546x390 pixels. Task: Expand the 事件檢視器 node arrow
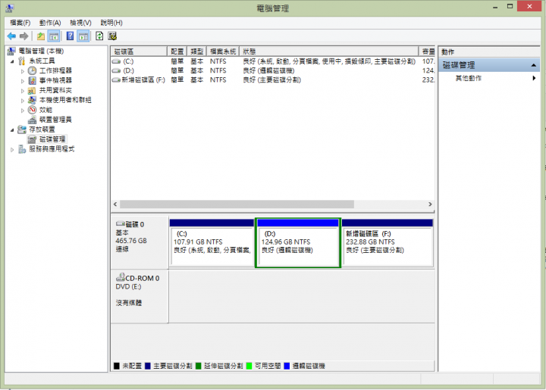click(x=22, y=81)
